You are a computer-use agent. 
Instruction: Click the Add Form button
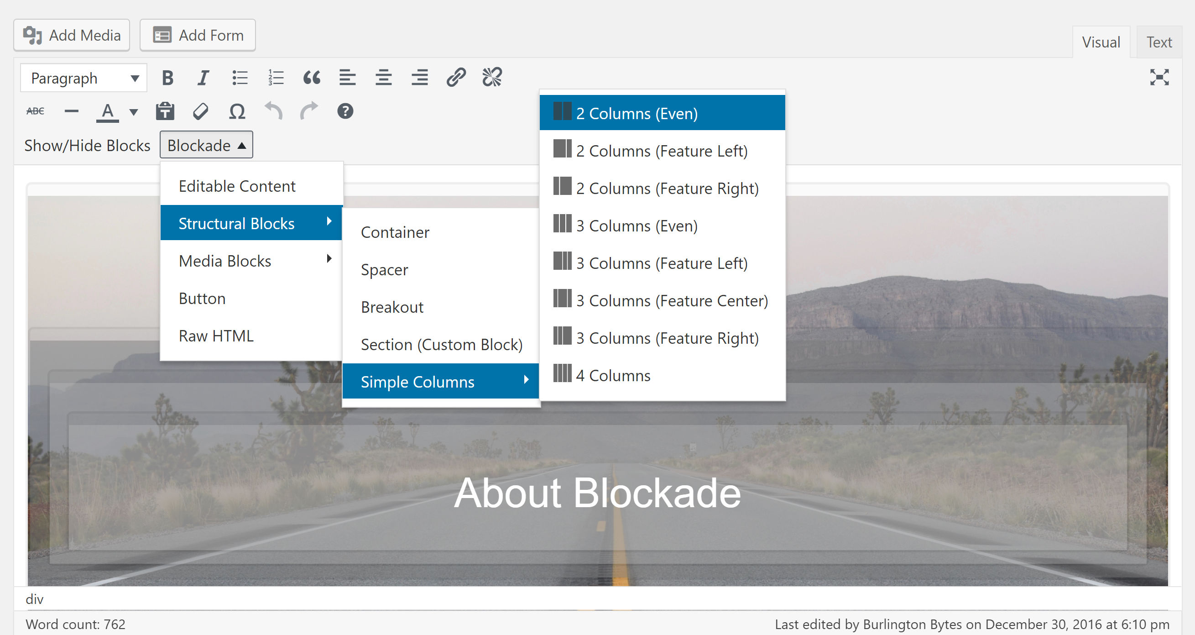click(198, 35)
